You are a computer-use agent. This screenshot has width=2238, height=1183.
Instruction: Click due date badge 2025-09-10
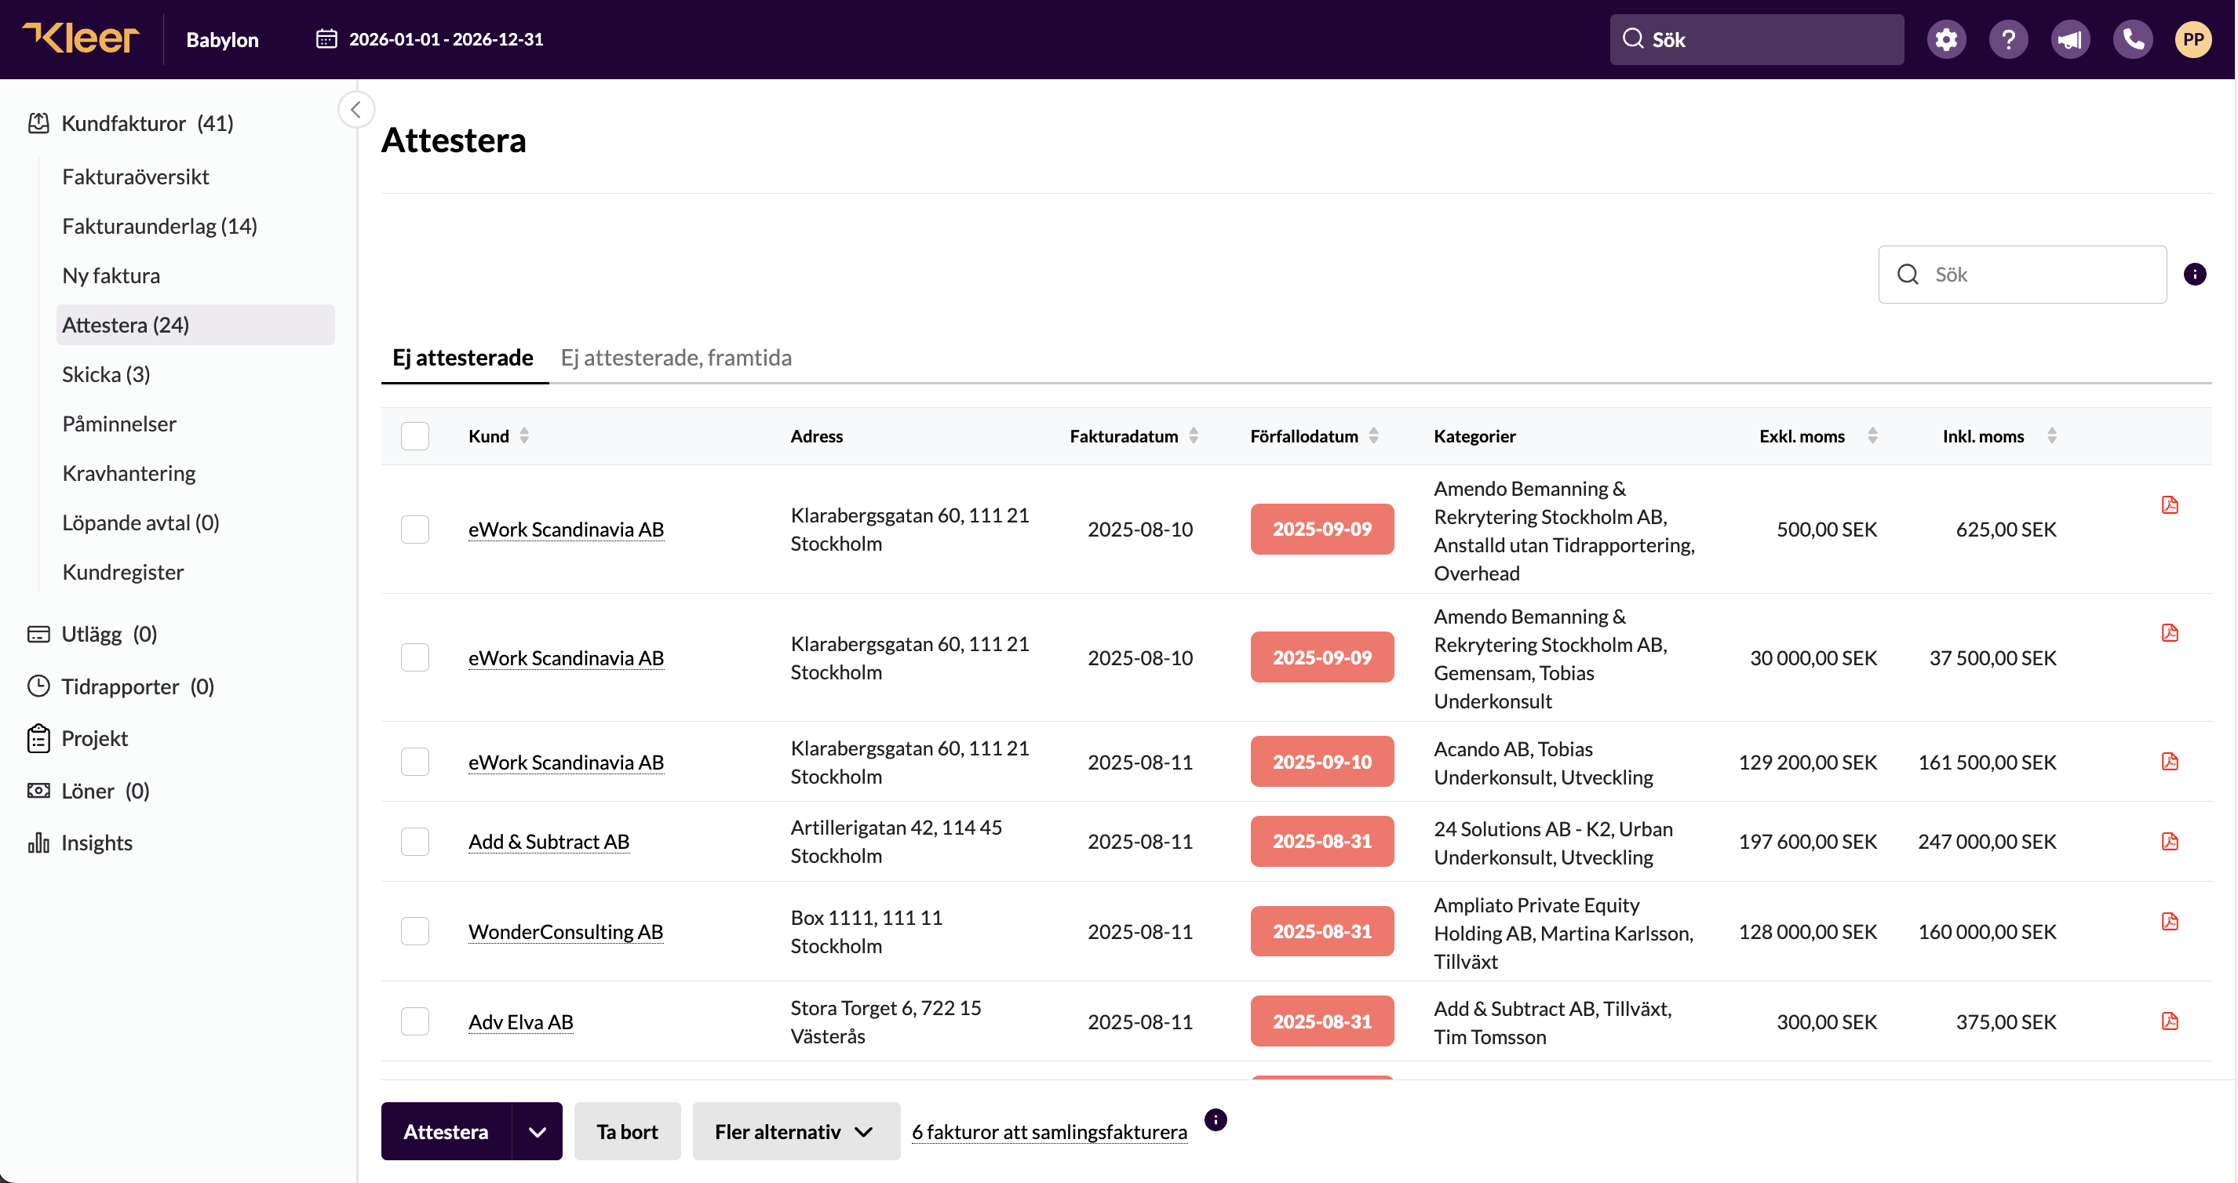(x=1321, y=762)
